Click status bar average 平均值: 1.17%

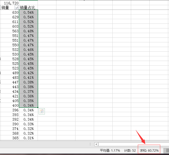110,150
